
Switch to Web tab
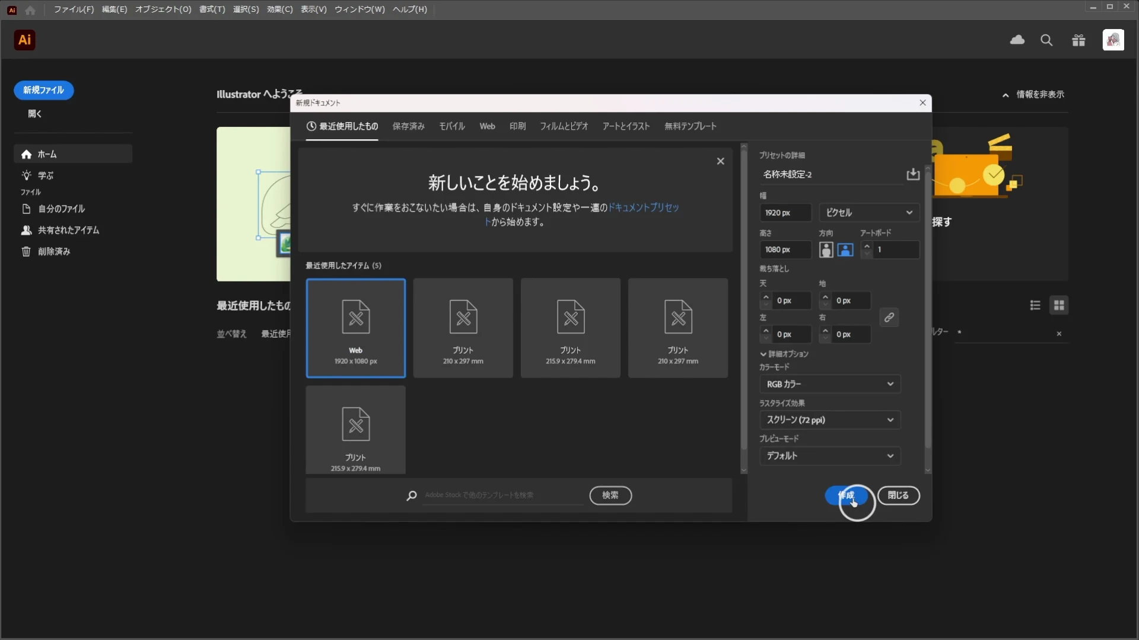(487, 126)
